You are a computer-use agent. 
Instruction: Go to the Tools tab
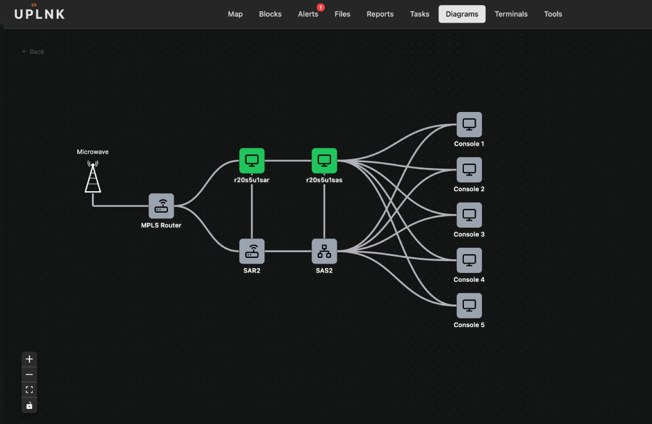point(553,14)
